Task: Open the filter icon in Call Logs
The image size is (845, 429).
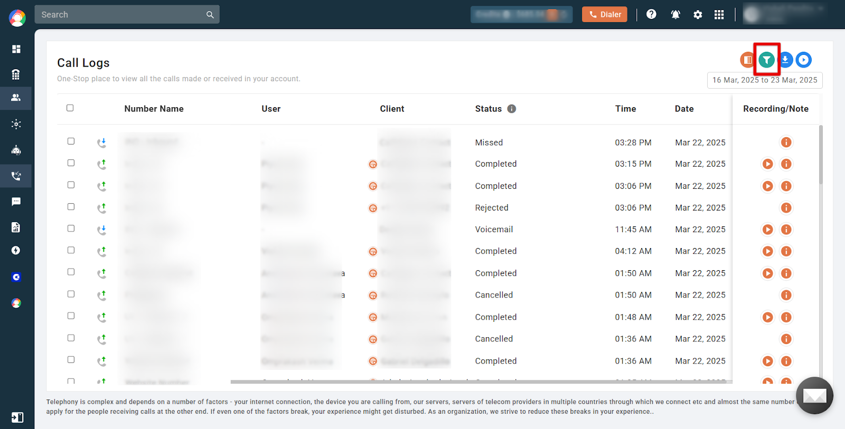Action: [766, 60]
